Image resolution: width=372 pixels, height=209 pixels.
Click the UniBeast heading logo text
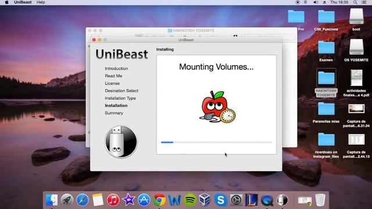[x=121, y=54]
